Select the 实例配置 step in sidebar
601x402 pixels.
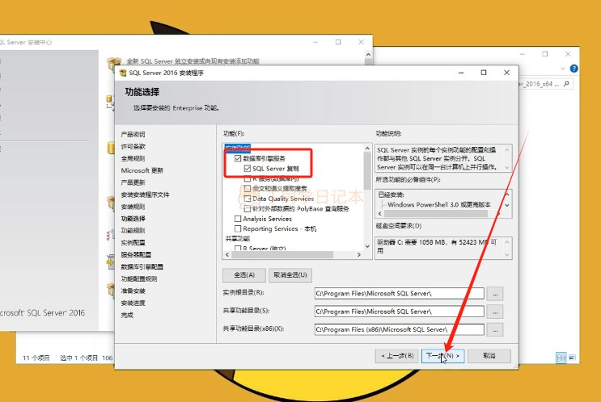(133, 242)
